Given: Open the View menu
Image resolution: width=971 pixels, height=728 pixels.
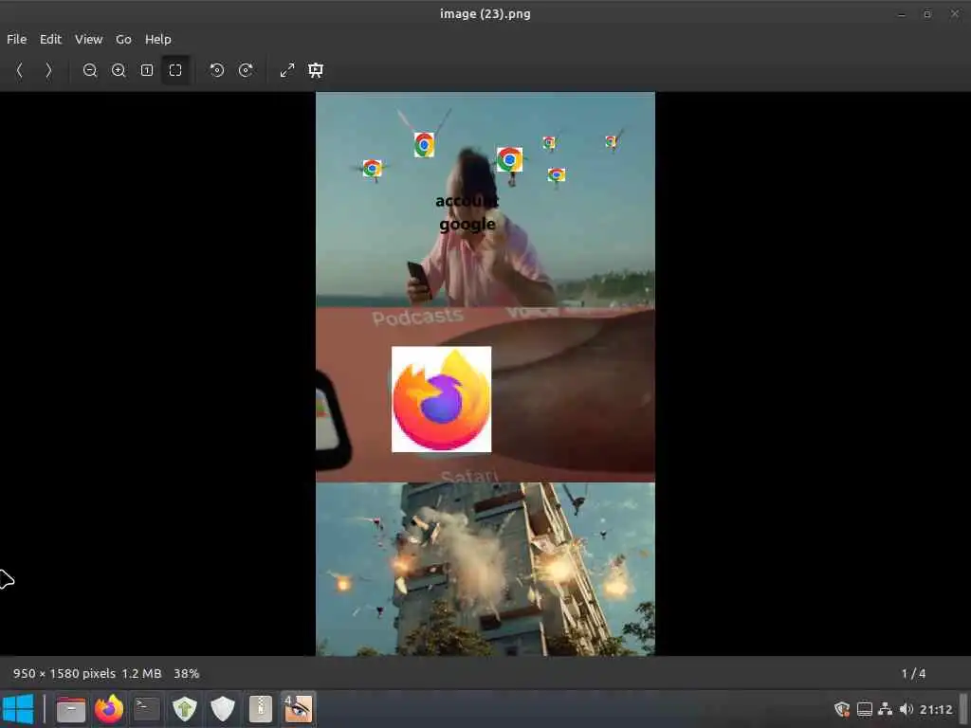Looking at the screenshot, I should click(88, 39).
